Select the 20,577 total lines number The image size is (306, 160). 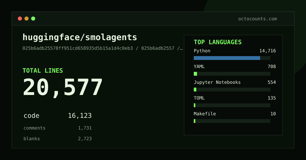coord(63,88)
